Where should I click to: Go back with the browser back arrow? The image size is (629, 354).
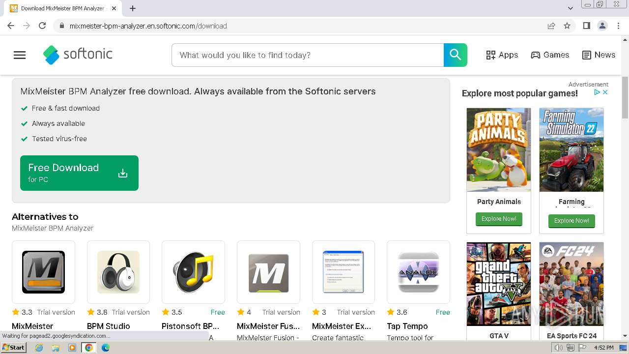tap(11, 26)
